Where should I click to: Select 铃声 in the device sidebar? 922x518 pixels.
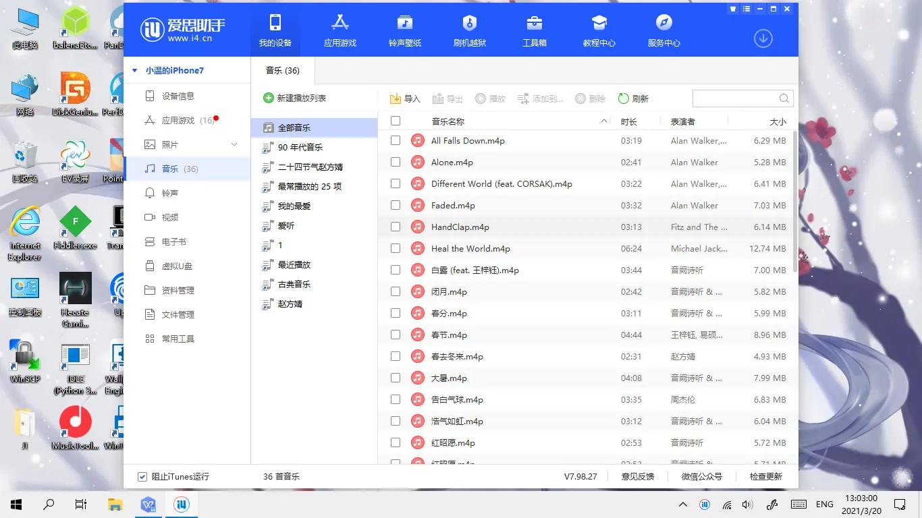(169, 193)
